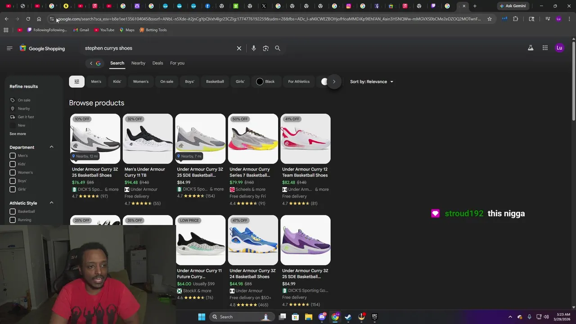Viewport: 576px width, 324px height.
Task: Check the Boys' department checkbox
Action: coord(13,181)
